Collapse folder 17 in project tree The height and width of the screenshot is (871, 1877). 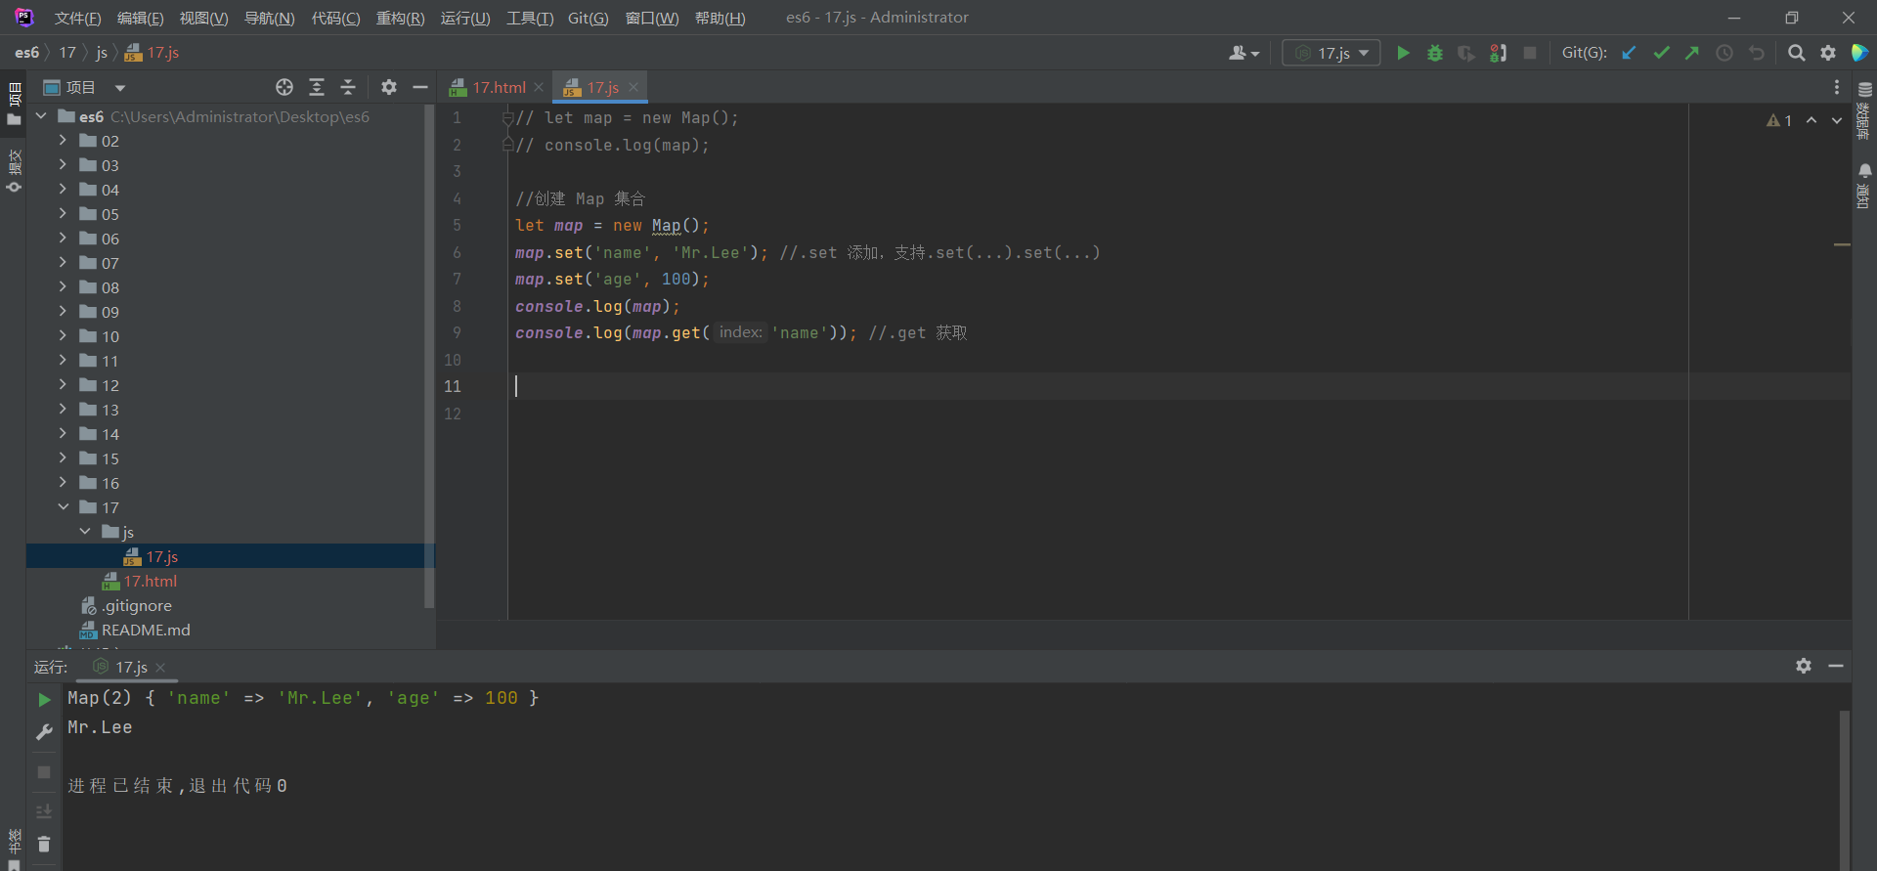(x=63, y=507)
